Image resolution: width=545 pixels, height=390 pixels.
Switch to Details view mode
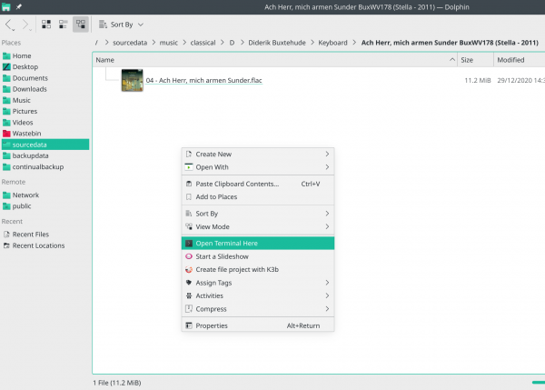(81, 25)
